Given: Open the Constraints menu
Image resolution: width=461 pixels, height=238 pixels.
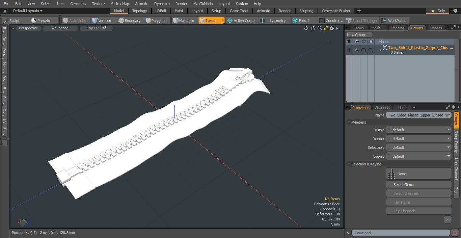Looking at the screenshot, I should click(331, 21).
